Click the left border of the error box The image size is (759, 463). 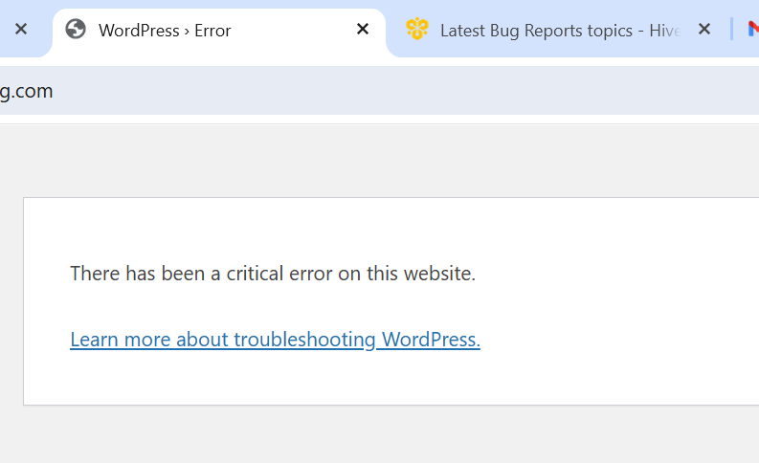point(24,301)
